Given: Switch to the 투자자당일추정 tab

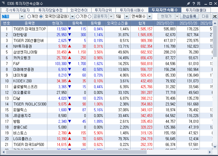Looking at the screenshot, I should point(51,10).
